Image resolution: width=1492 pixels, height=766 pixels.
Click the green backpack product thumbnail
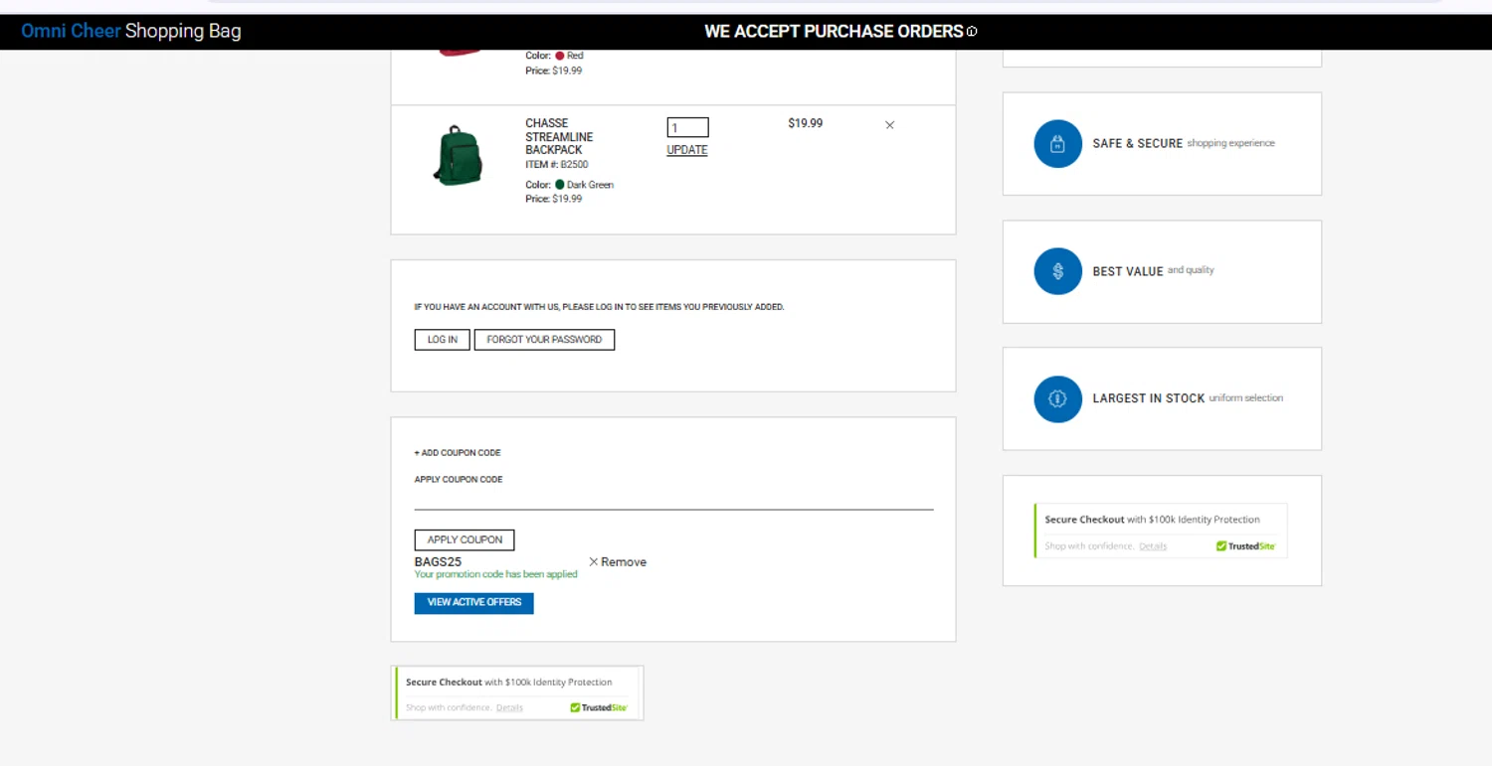[x=458, y=156]
